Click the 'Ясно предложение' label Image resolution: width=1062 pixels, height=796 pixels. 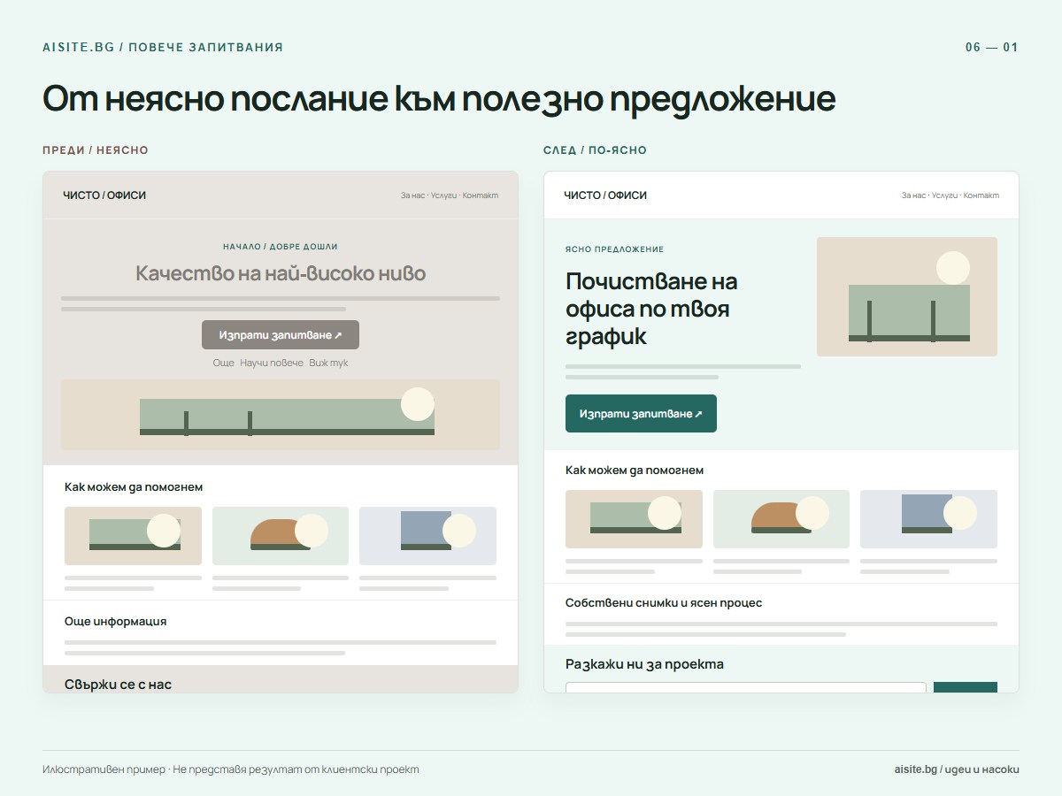(x=614, y=249)
